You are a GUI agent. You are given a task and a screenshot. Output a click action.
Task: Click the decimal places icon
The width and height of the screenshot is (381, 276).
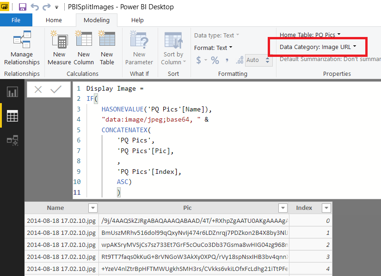240,60
